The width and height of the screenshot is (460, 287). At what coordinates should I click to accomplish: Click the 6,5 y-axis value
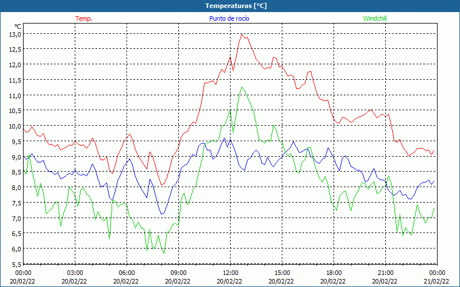pyautogui.click(x=17, y=234)
